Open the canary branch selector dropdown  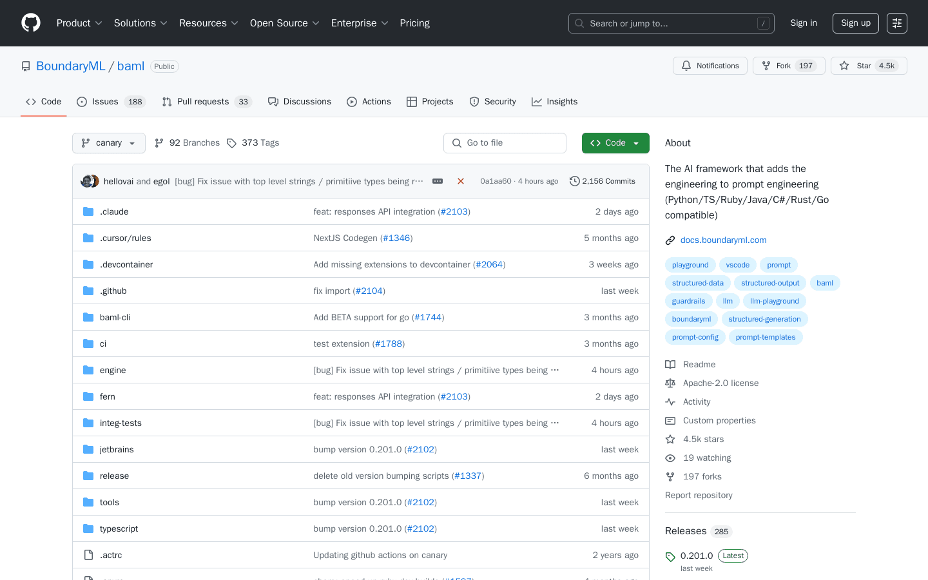tap(108, 142)
